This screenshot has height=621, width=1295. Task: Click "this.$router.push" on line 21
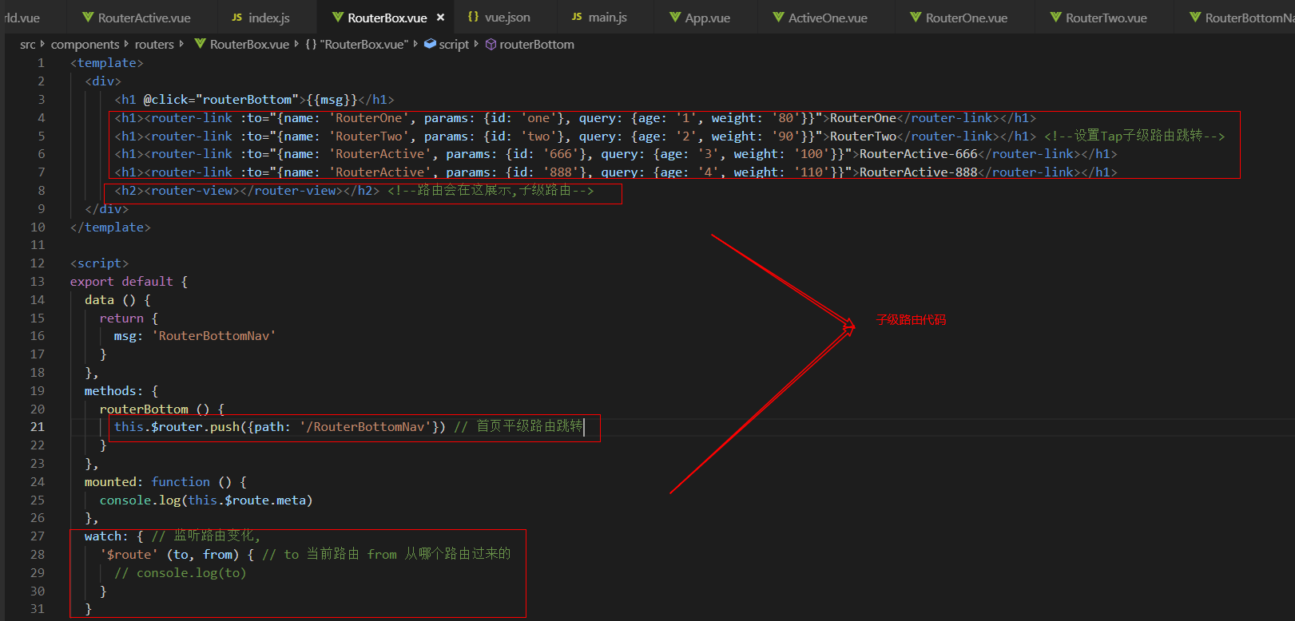(x=177, y=427)
